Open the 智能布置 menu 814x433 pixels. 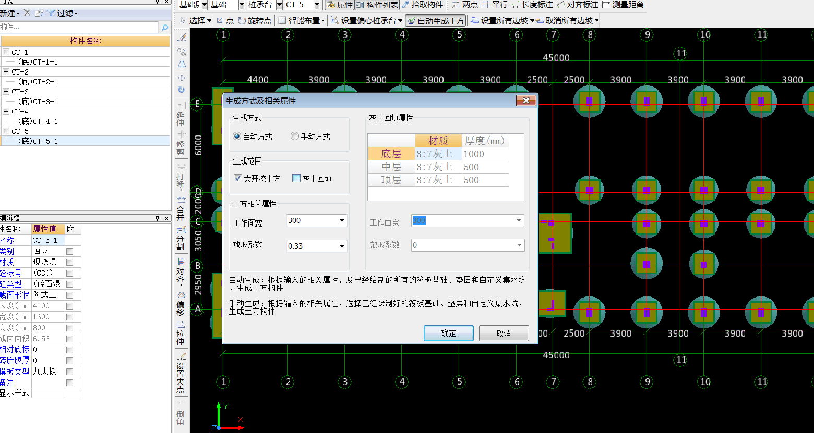302,20
